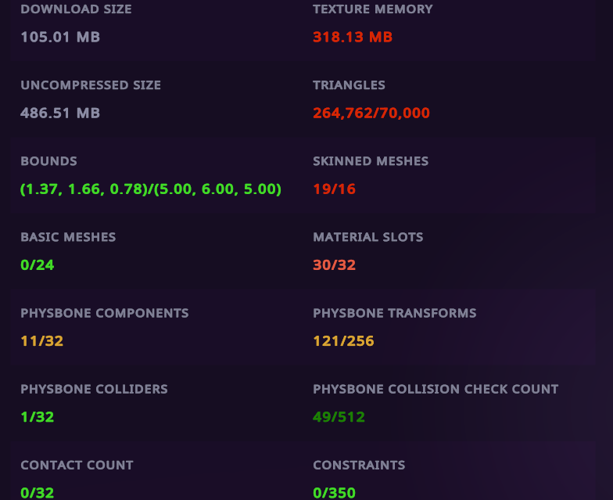Select the BASIC MESHES label
Screen dimensions: 613x500
68,236
